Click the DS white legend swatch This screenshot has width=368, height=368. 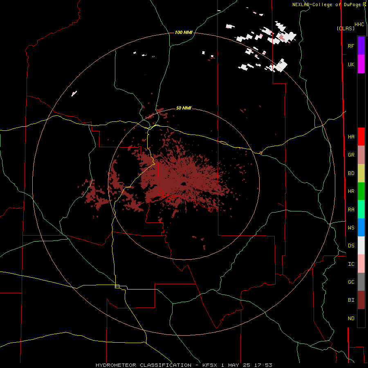click(x=361, y=245)
